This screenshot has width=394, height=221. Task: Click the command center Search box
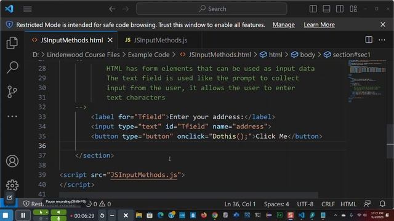coord(212,9)
